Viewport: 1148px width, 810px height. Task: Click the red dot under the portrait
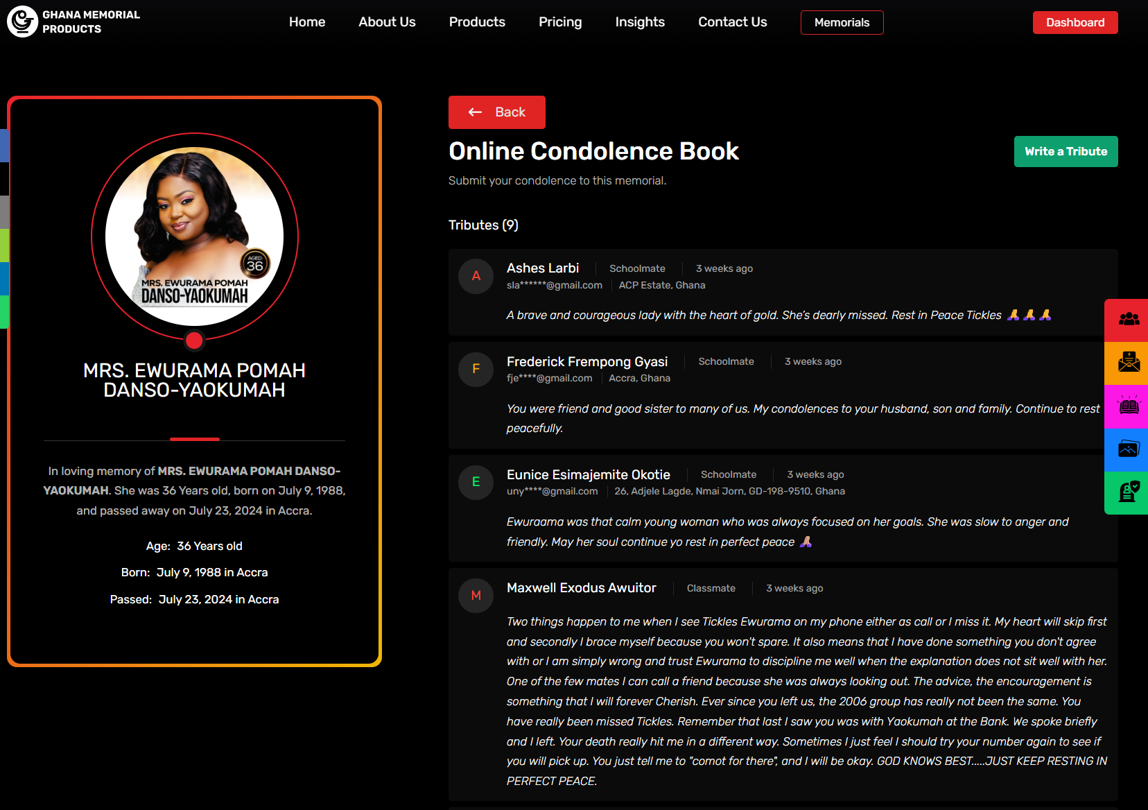(x=194, y=341)
